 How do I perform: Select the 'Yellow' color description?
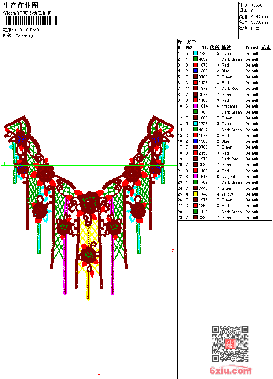(227, 194)
